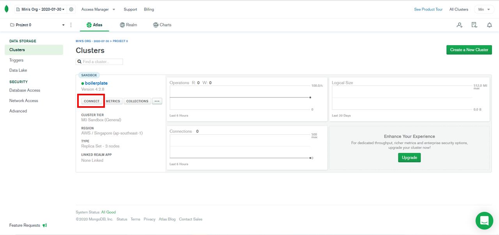Open the boilerplate cluster name link

(x=96, y=83)
